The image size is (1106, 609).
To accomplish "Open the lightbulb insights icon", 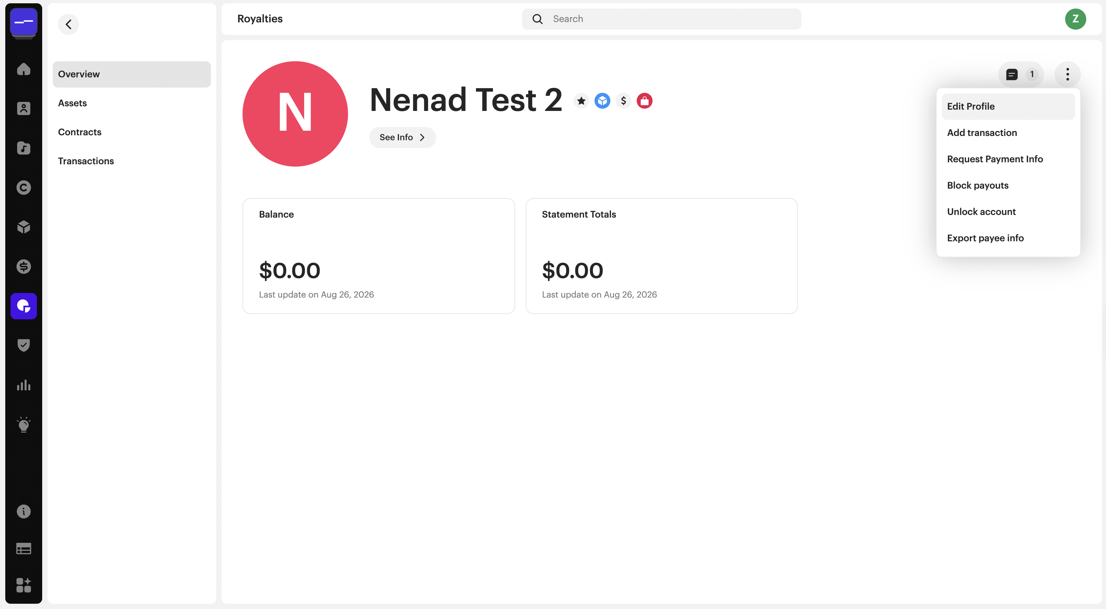I will tap(24, 425).
